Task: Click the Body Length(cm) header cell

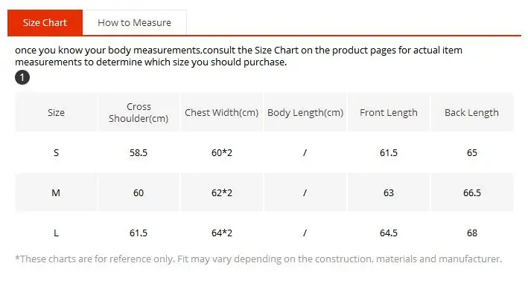Action: click(x=305, y=112)
